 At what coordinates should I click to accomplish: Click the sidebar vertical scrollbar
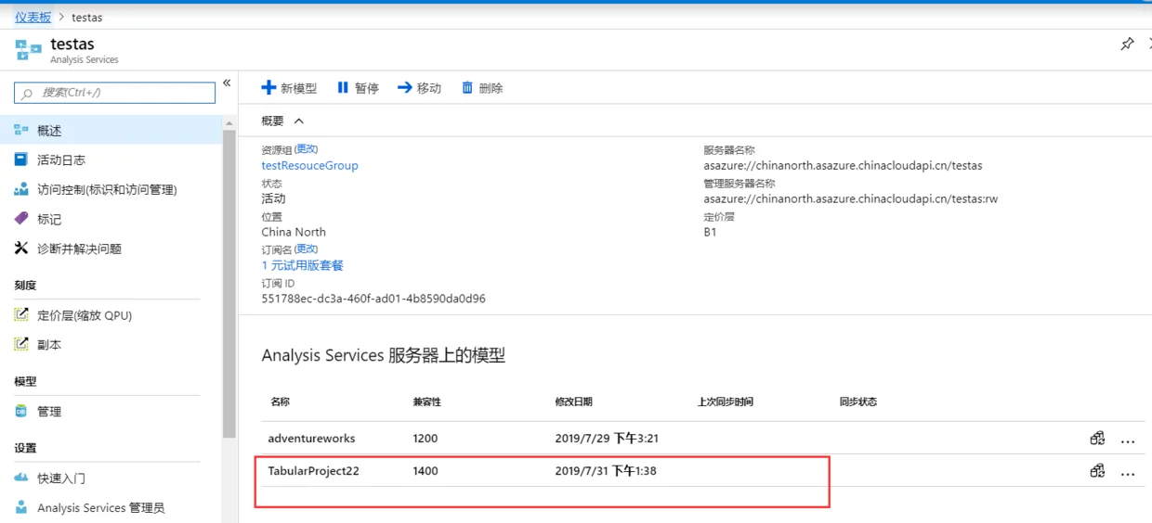tap(229, 284)
